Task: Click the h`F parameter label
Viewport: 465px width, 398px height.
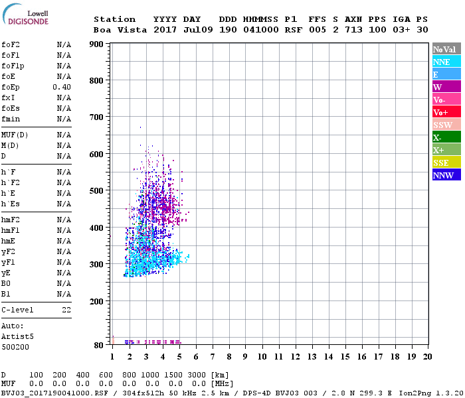Action: (x=8, y=172)
